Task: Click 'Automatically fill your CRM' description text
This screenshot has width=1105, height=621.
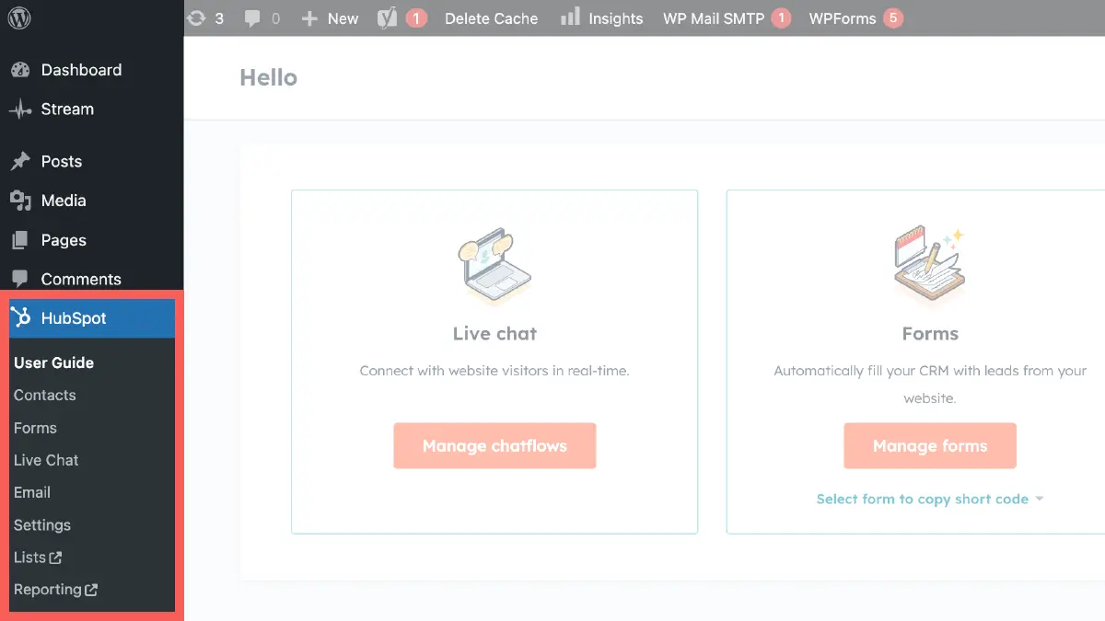Action: click(x=930, y=385)
